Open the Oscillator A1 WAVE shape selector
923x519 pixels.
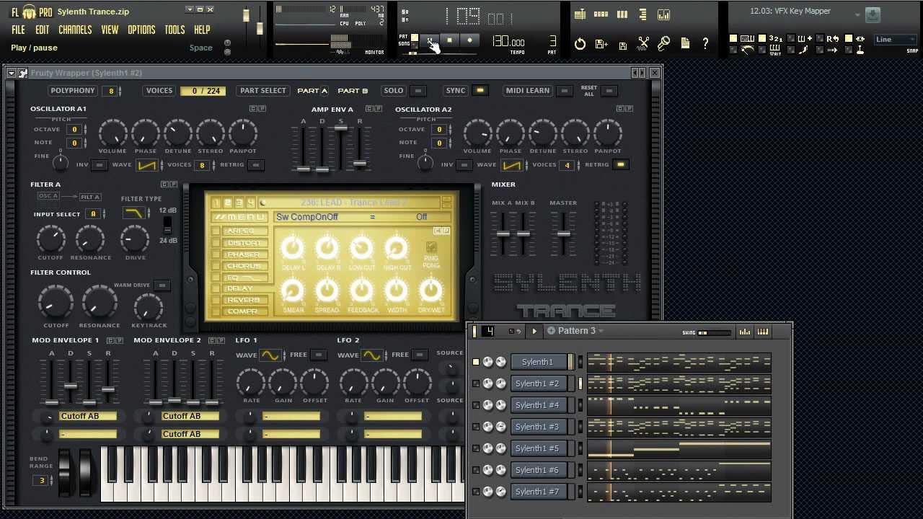[x=147, y=164]
